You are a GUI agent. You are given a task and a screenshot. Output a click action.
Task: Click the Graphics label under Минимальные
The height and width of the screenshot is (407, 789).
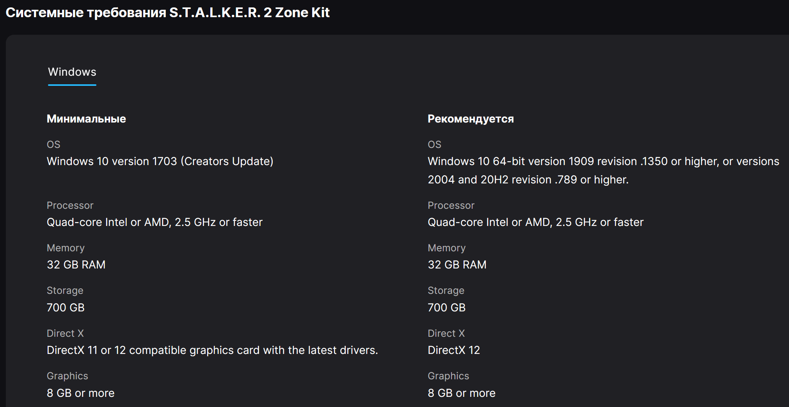coord(67,376)
